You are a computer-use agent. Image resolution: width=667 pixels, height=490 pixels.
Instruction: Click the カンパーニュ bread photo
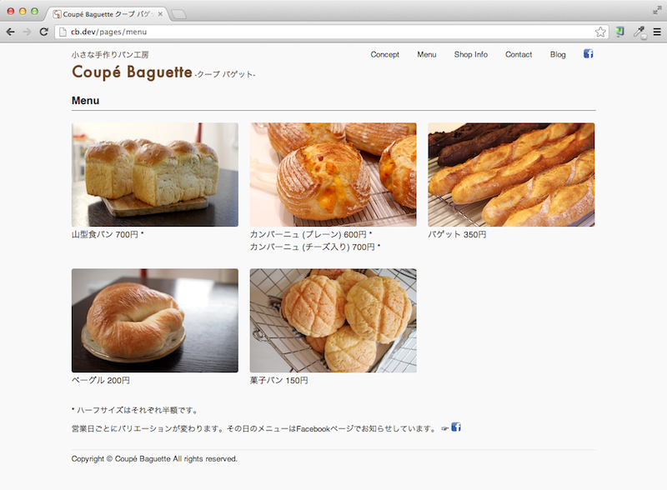[x=333, y=174]
